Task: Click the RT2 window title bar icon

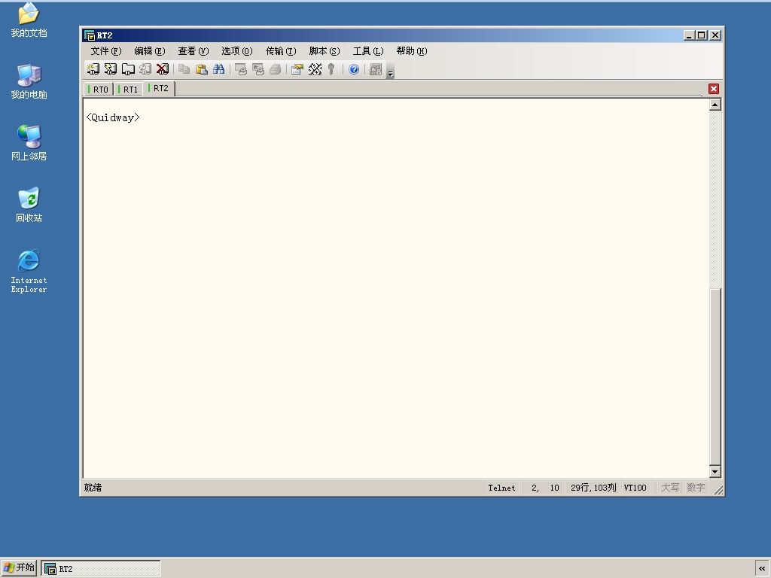Action: click(x=90, y=35)
